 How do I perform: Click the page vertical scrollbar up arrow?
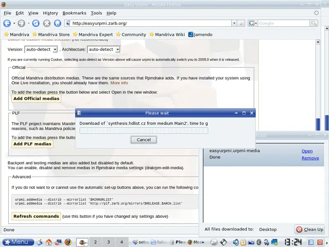318,42
